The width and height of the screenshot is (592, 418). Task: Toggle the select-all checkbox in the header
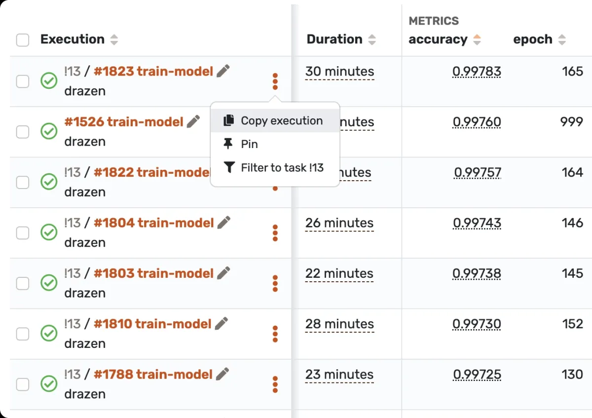point(23,40)
